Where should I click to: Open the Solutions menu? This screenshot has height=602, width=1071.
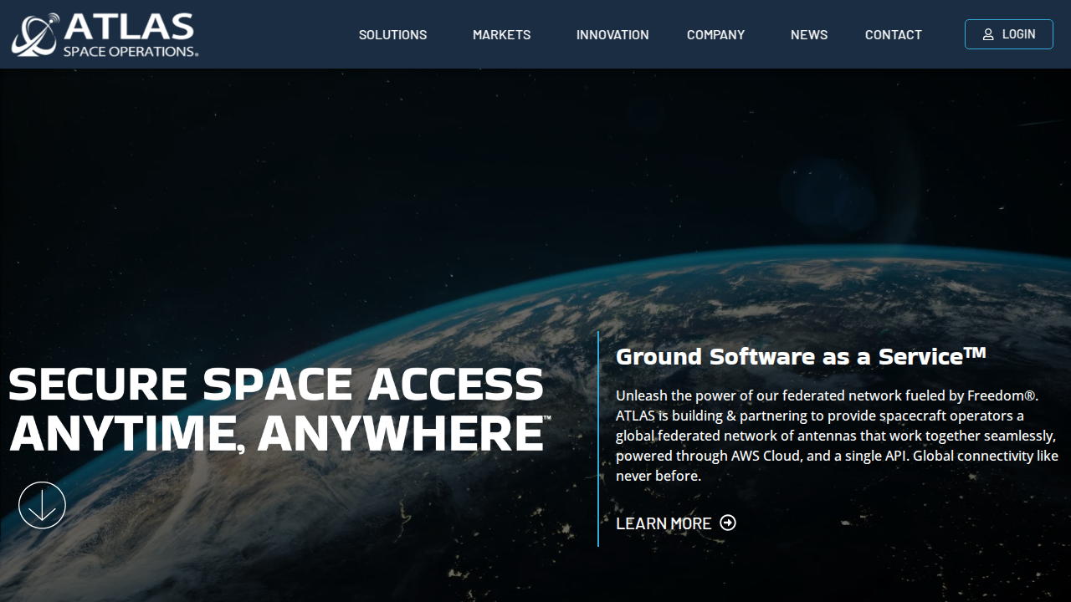(392, 34)
